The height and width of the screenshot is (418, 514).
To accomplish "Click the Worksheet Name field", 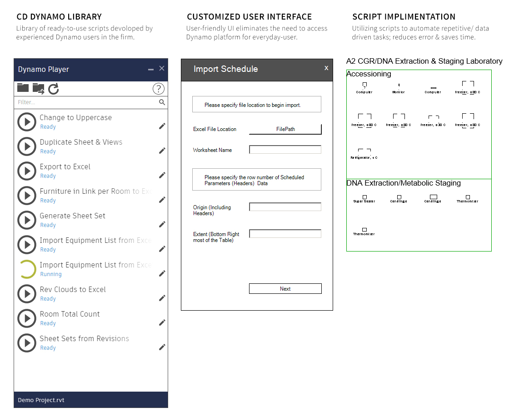I will point(285,150).
